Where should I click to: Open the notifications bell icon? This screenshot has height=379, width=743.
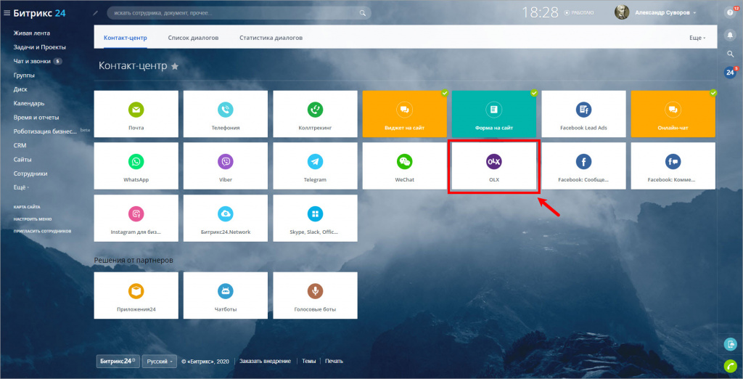tap(730, 35)
